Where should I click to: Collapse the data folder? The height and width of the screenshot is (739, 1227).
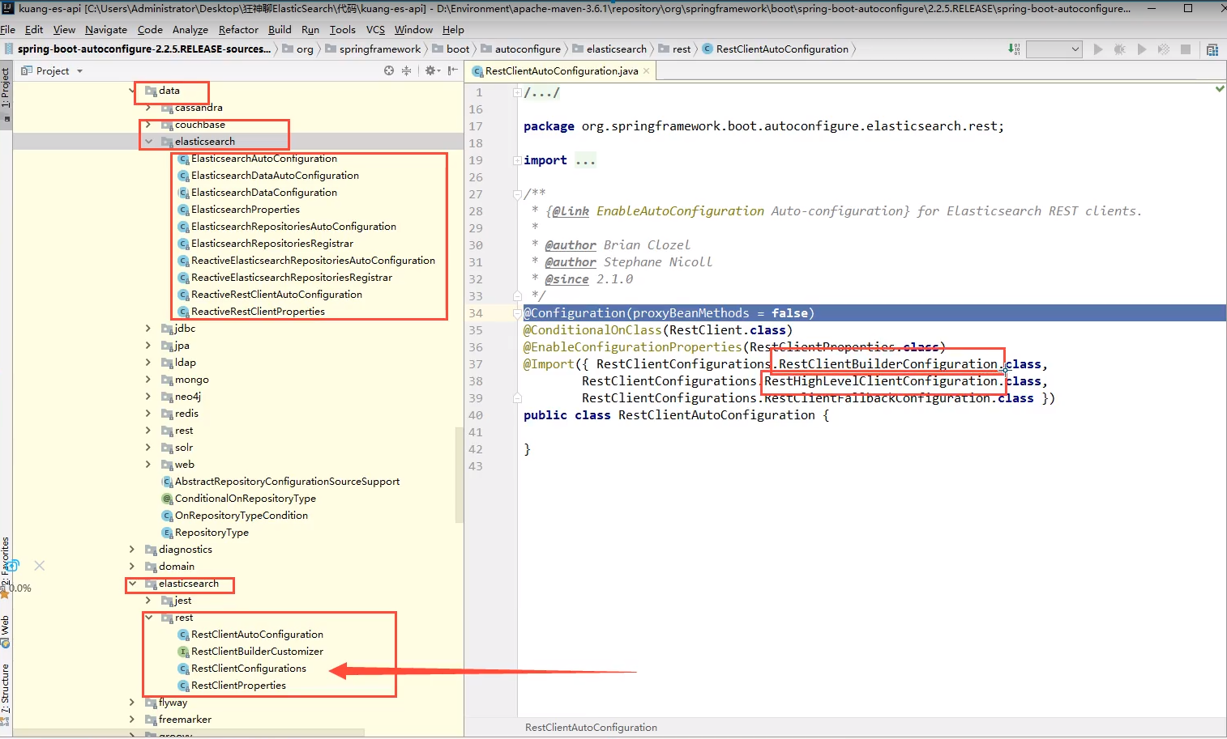[x=132, y=91]
